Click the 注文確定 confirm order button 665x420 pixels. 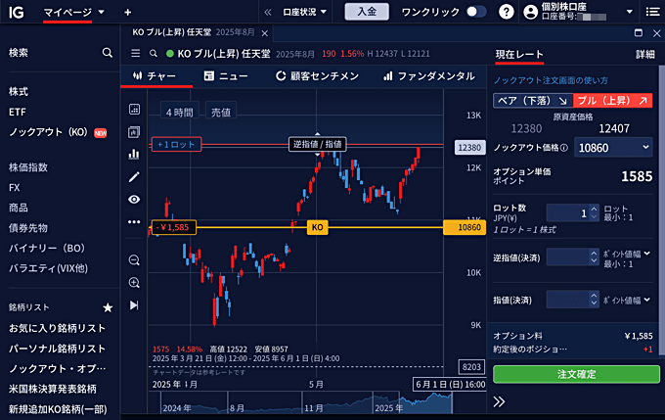[576, 374]
